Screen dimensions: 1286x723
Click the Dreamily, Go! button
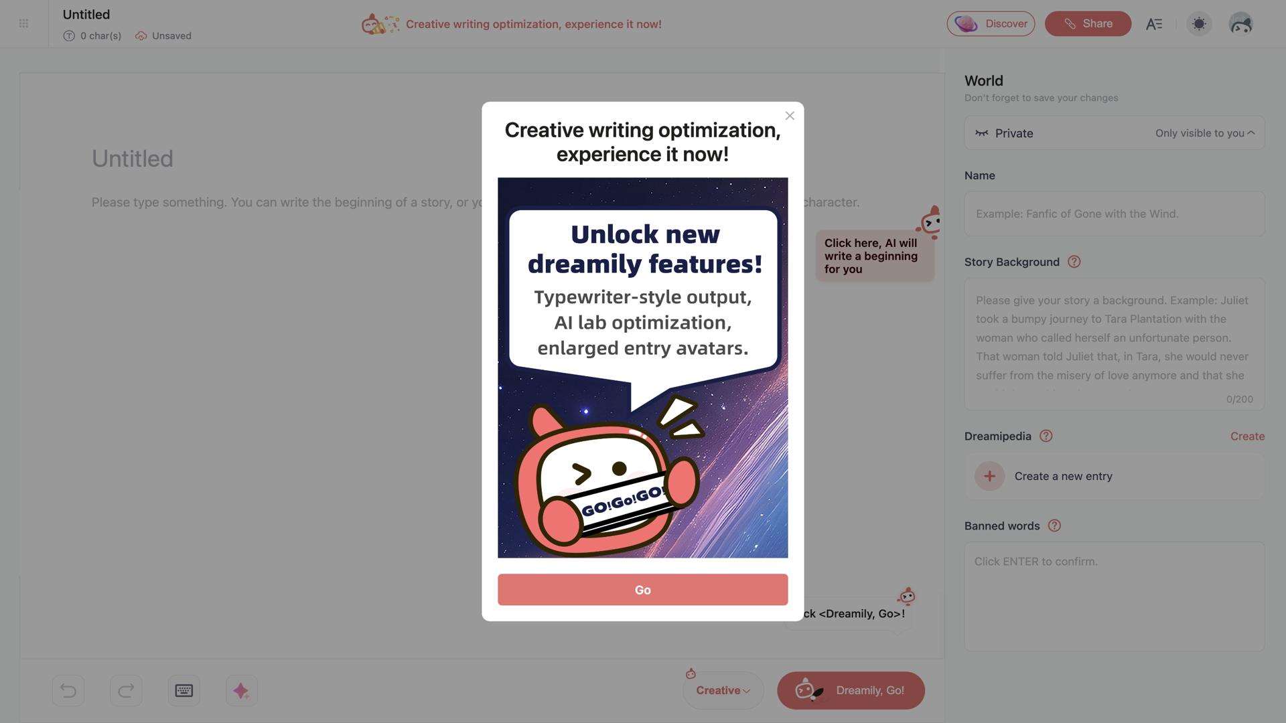851,690
